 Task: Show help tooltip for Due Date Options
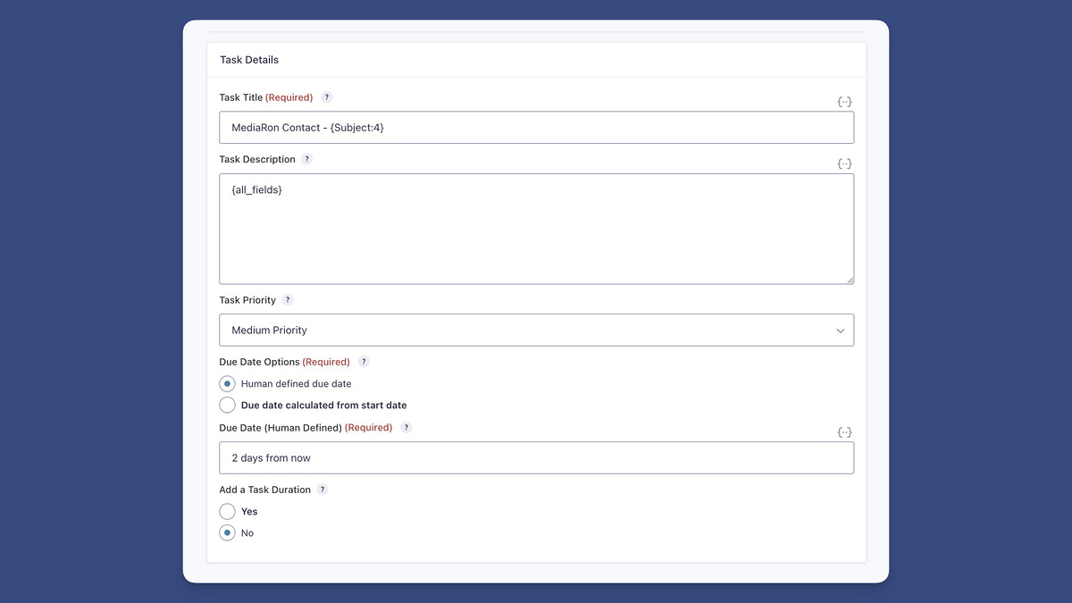point(364,362)
